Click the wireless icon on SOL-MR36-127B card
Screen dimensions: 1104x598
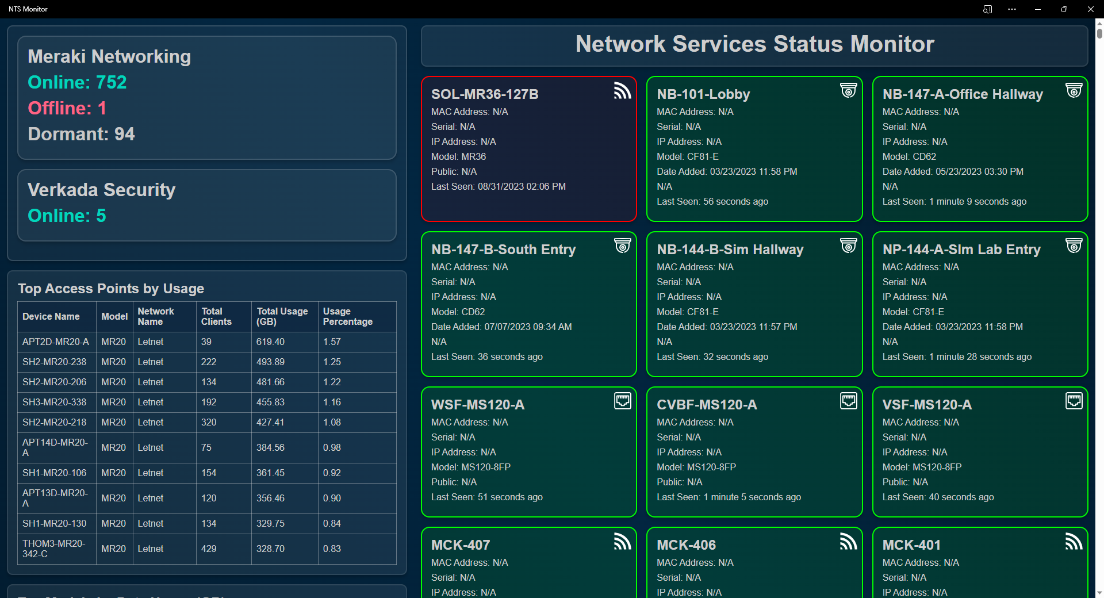[622, 91]
